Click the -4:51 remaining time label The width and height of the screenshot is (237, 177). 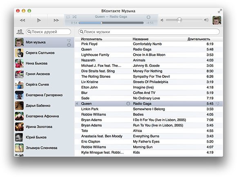(x=150, y=23)
